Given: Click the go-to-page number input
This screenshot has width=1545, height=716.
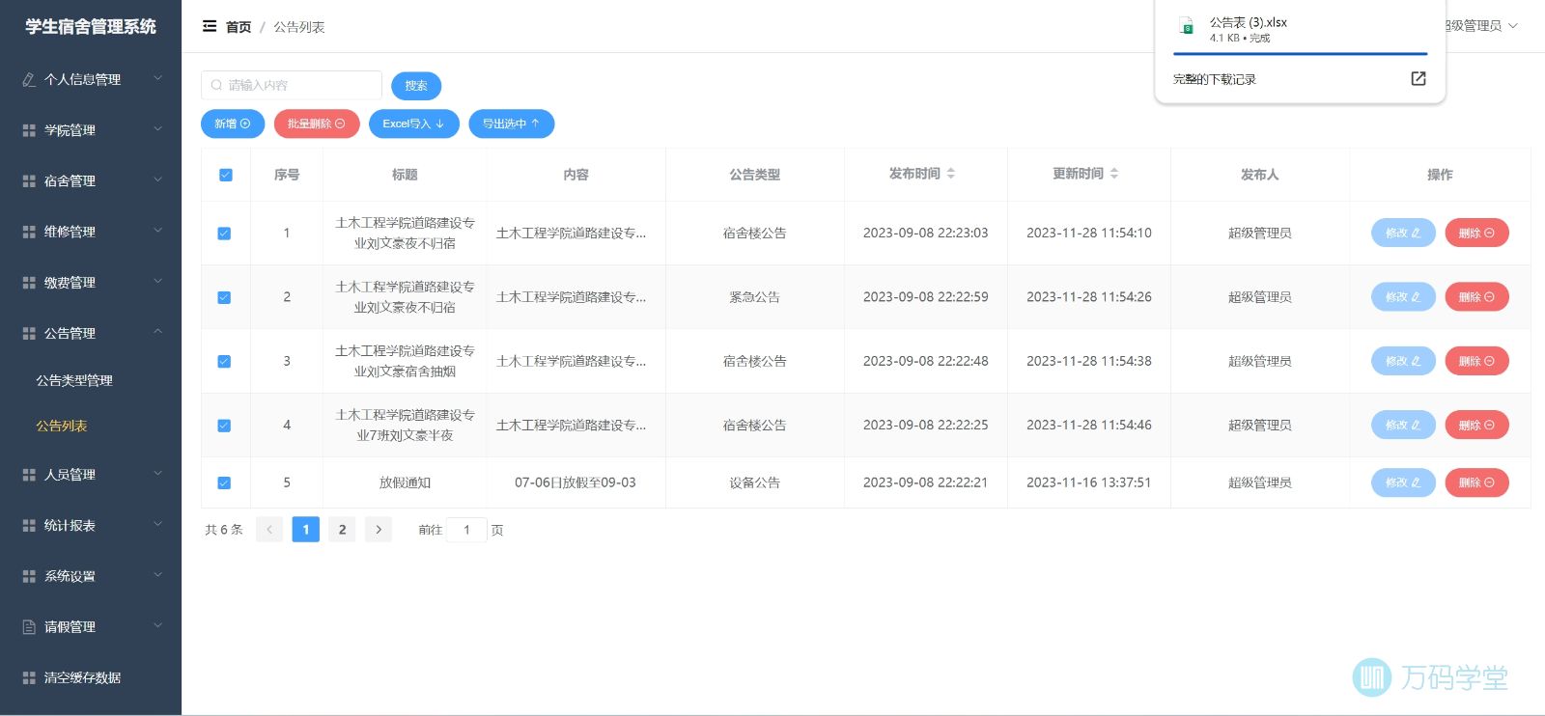Looking at the screenshot, I should click(466, 530).
